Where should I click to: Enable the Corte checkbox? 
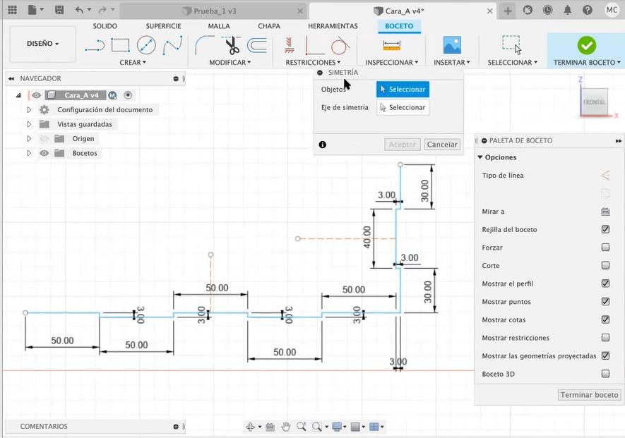605,265
